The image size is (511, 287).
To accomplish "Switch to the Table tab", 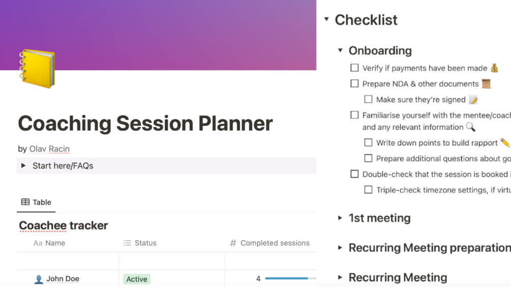I will pyautogui.click(x=36, y=202).
